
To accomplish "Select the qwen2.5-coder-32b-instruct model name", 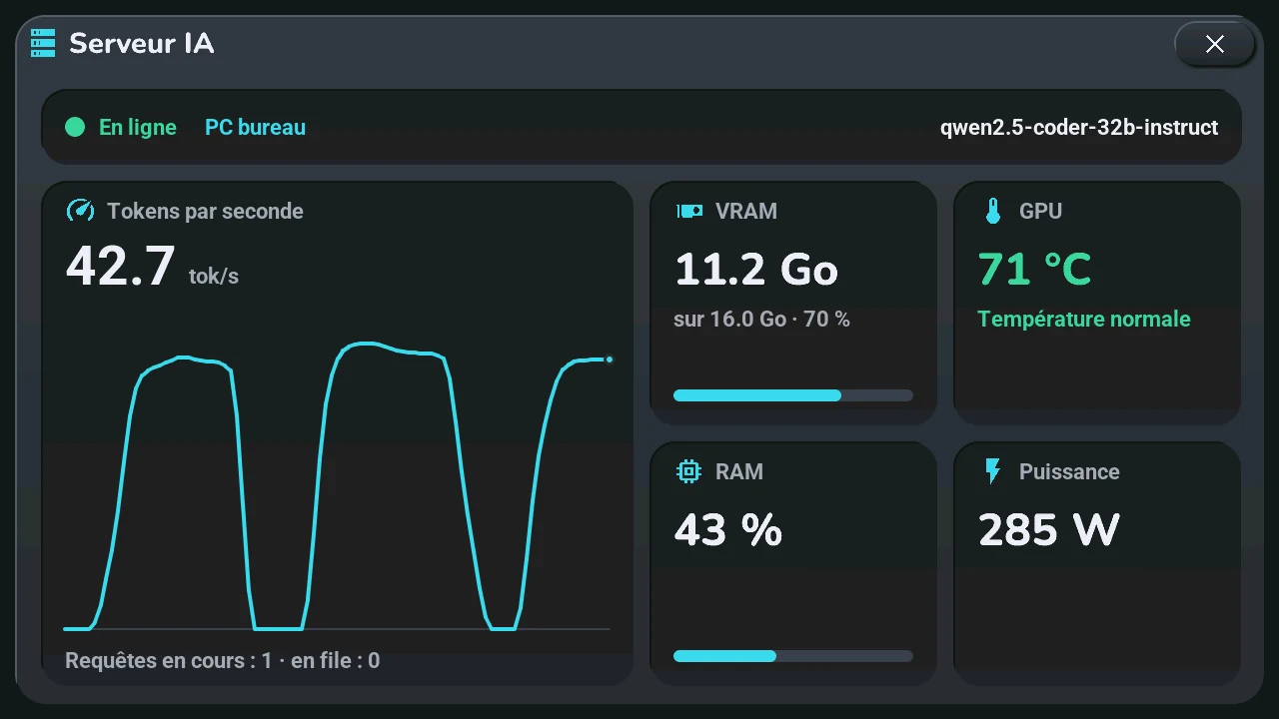I will [1079, 127].
